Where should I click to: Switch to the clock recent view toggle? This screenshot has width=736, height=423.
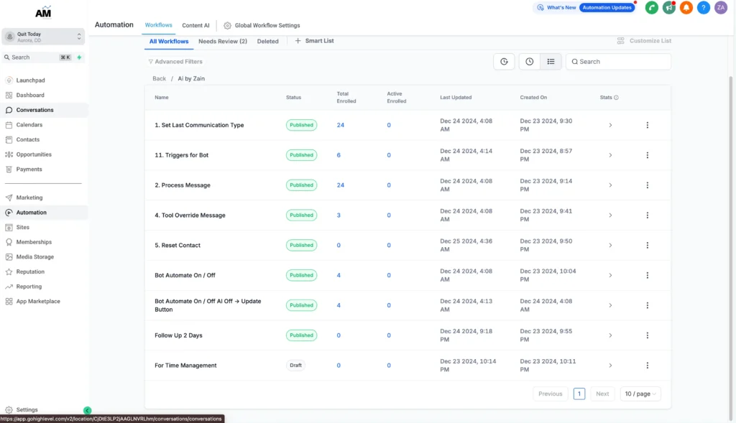point(529,62)
